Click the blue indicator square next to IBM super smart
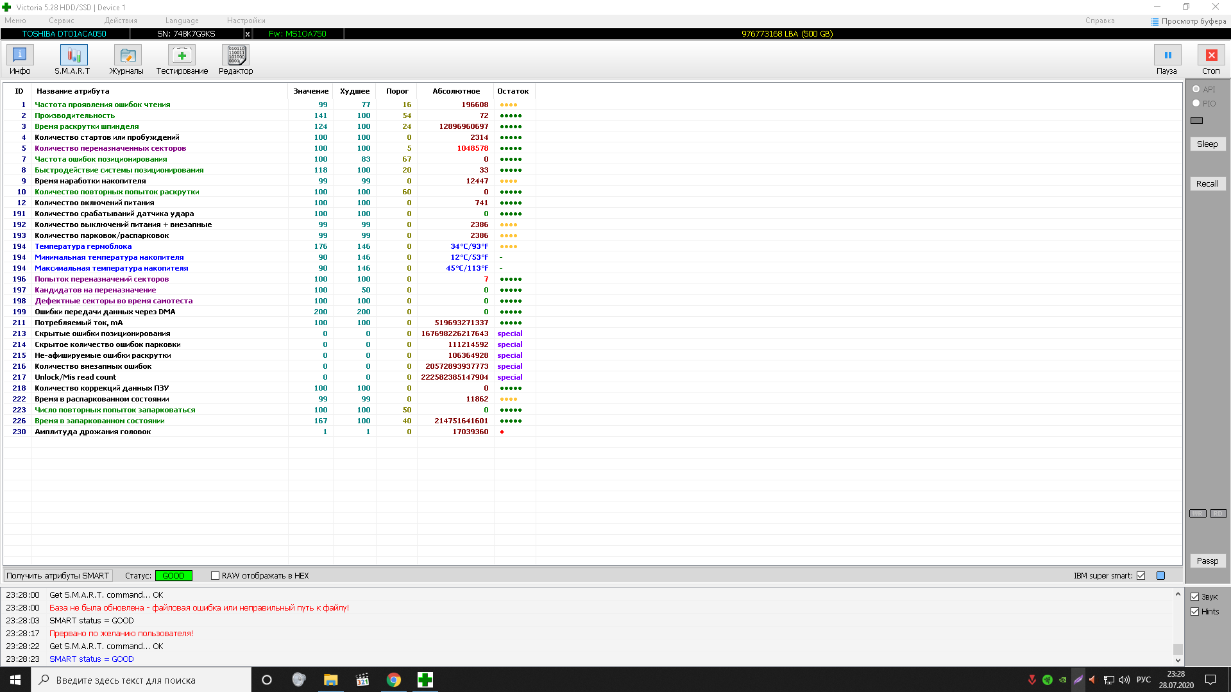This screenshot has height=692, width=1231. tap(1160, 576)
